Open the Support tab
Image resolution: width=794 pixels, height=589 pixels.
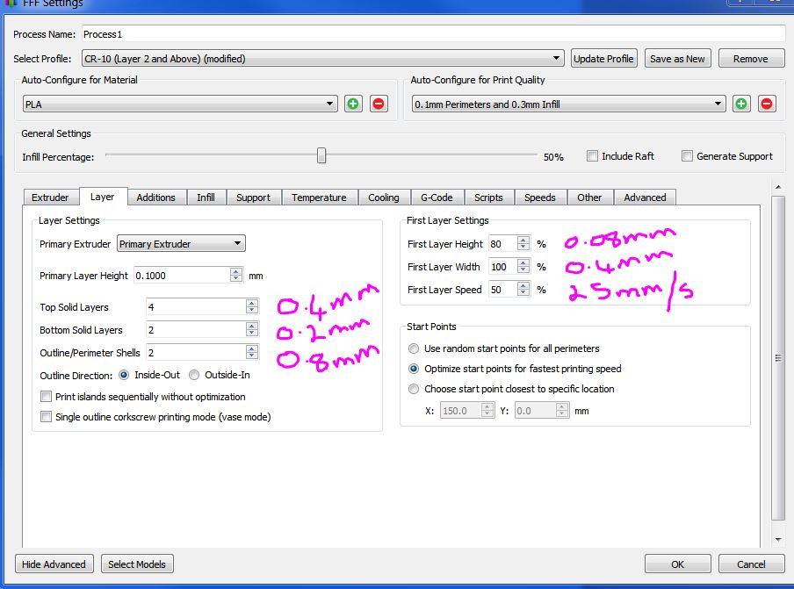click(254, 198)
